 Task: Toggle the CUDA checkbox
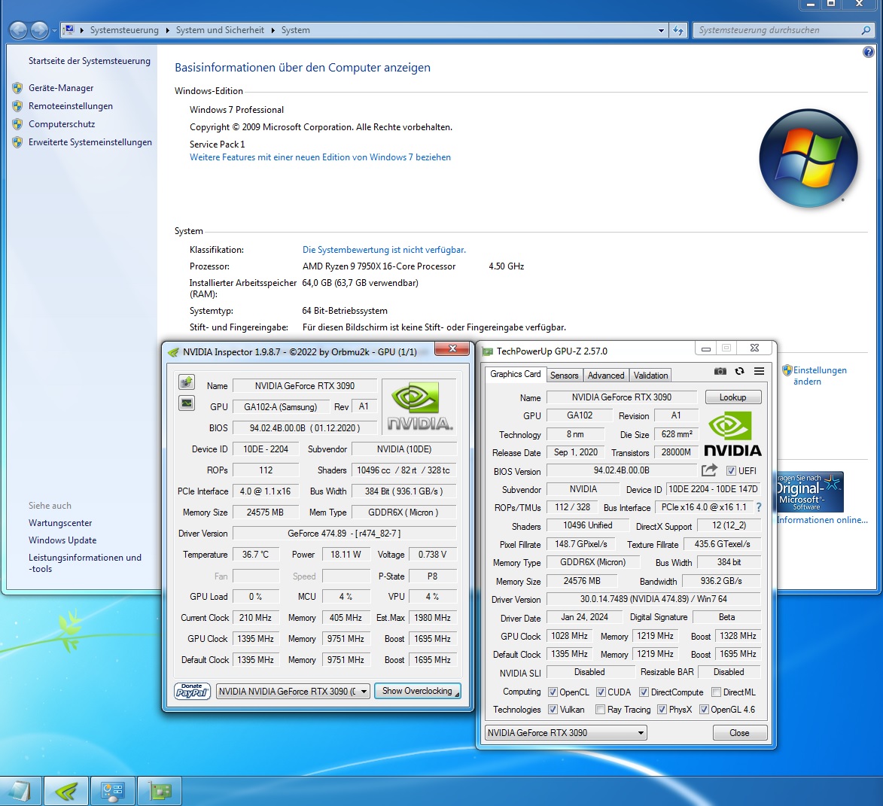[601, 692]
